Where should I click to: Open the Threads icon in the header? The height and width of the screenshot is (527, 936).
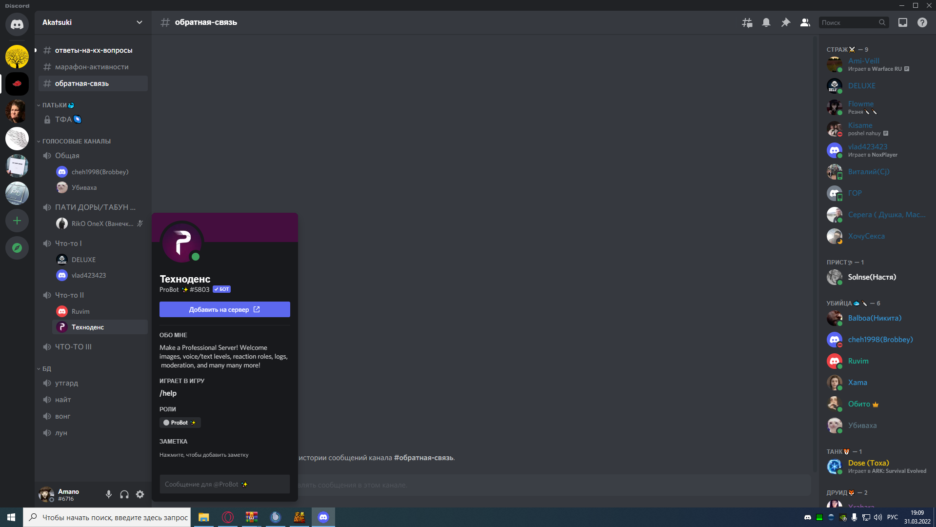pyautogui.click(x=747, y=22)
